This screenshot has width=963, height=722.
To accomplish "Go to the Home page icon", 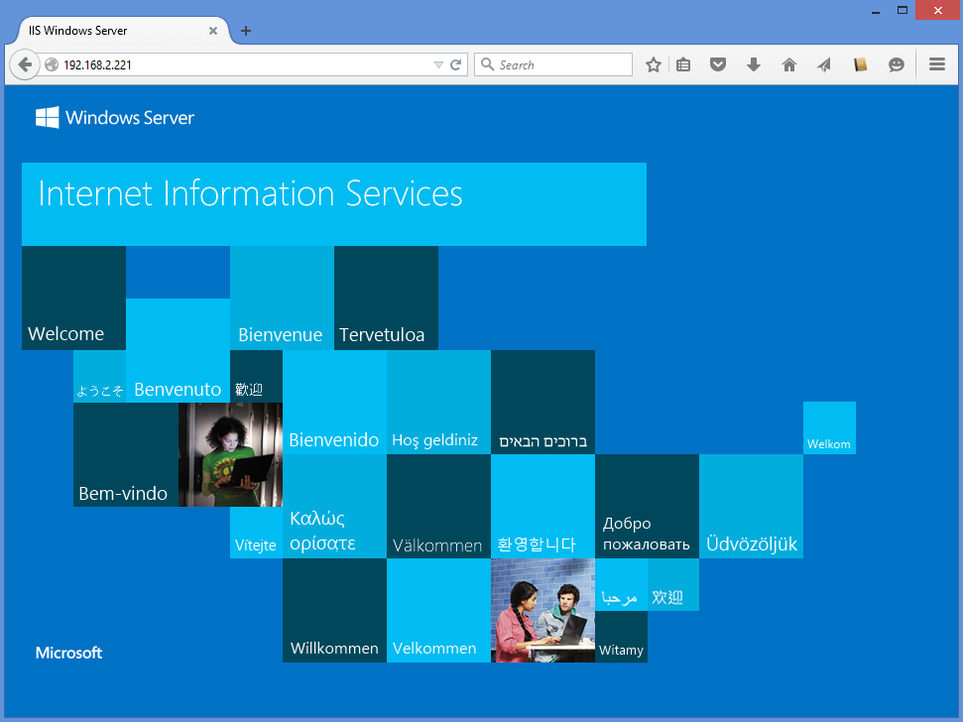I will tap(788, 64).
